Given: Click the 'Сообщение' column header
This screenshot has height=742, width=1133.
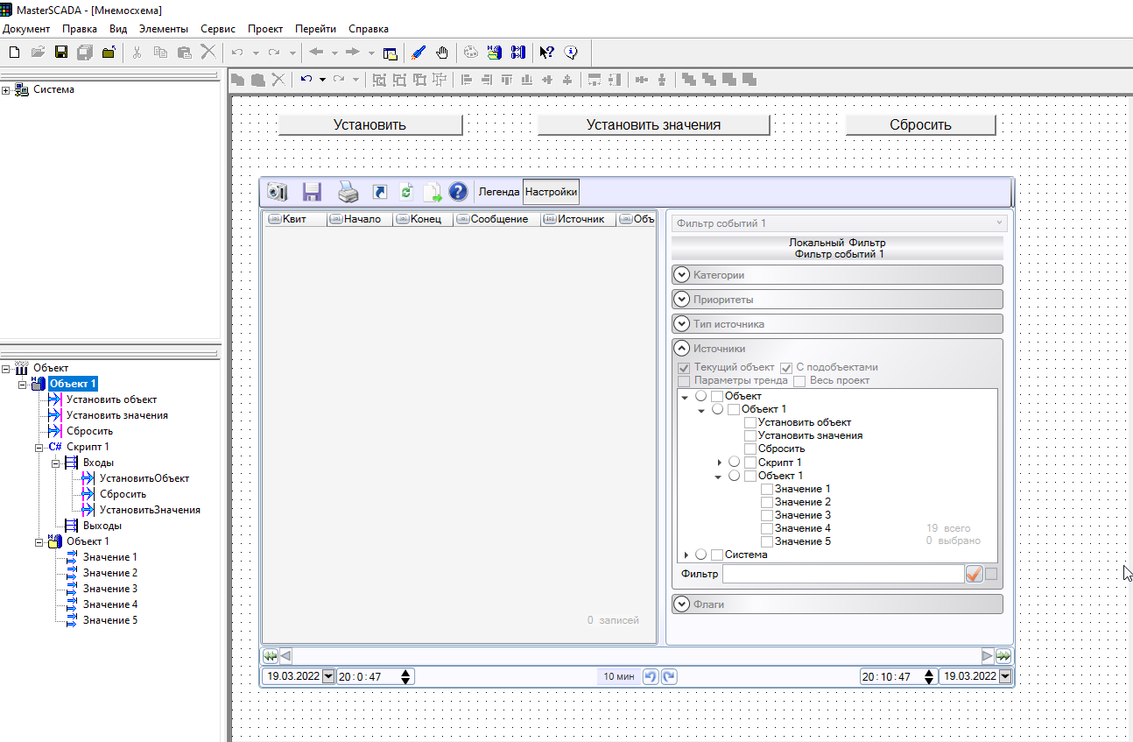Looking at the screenshot, I should click(x=497, y=219).
